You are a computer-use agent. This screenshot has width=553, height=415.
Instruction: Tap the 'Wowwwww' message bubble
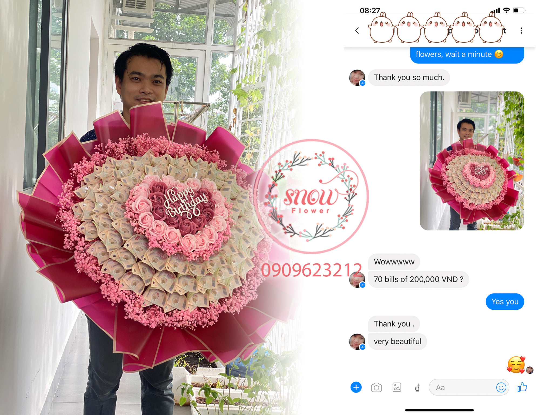coord(394,262)
